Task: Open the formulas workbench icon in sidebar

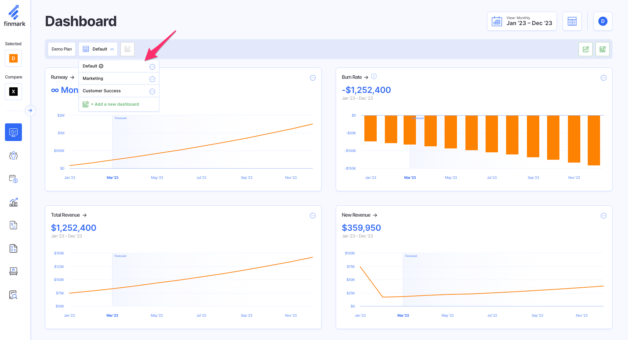Action: click(13, 271)
